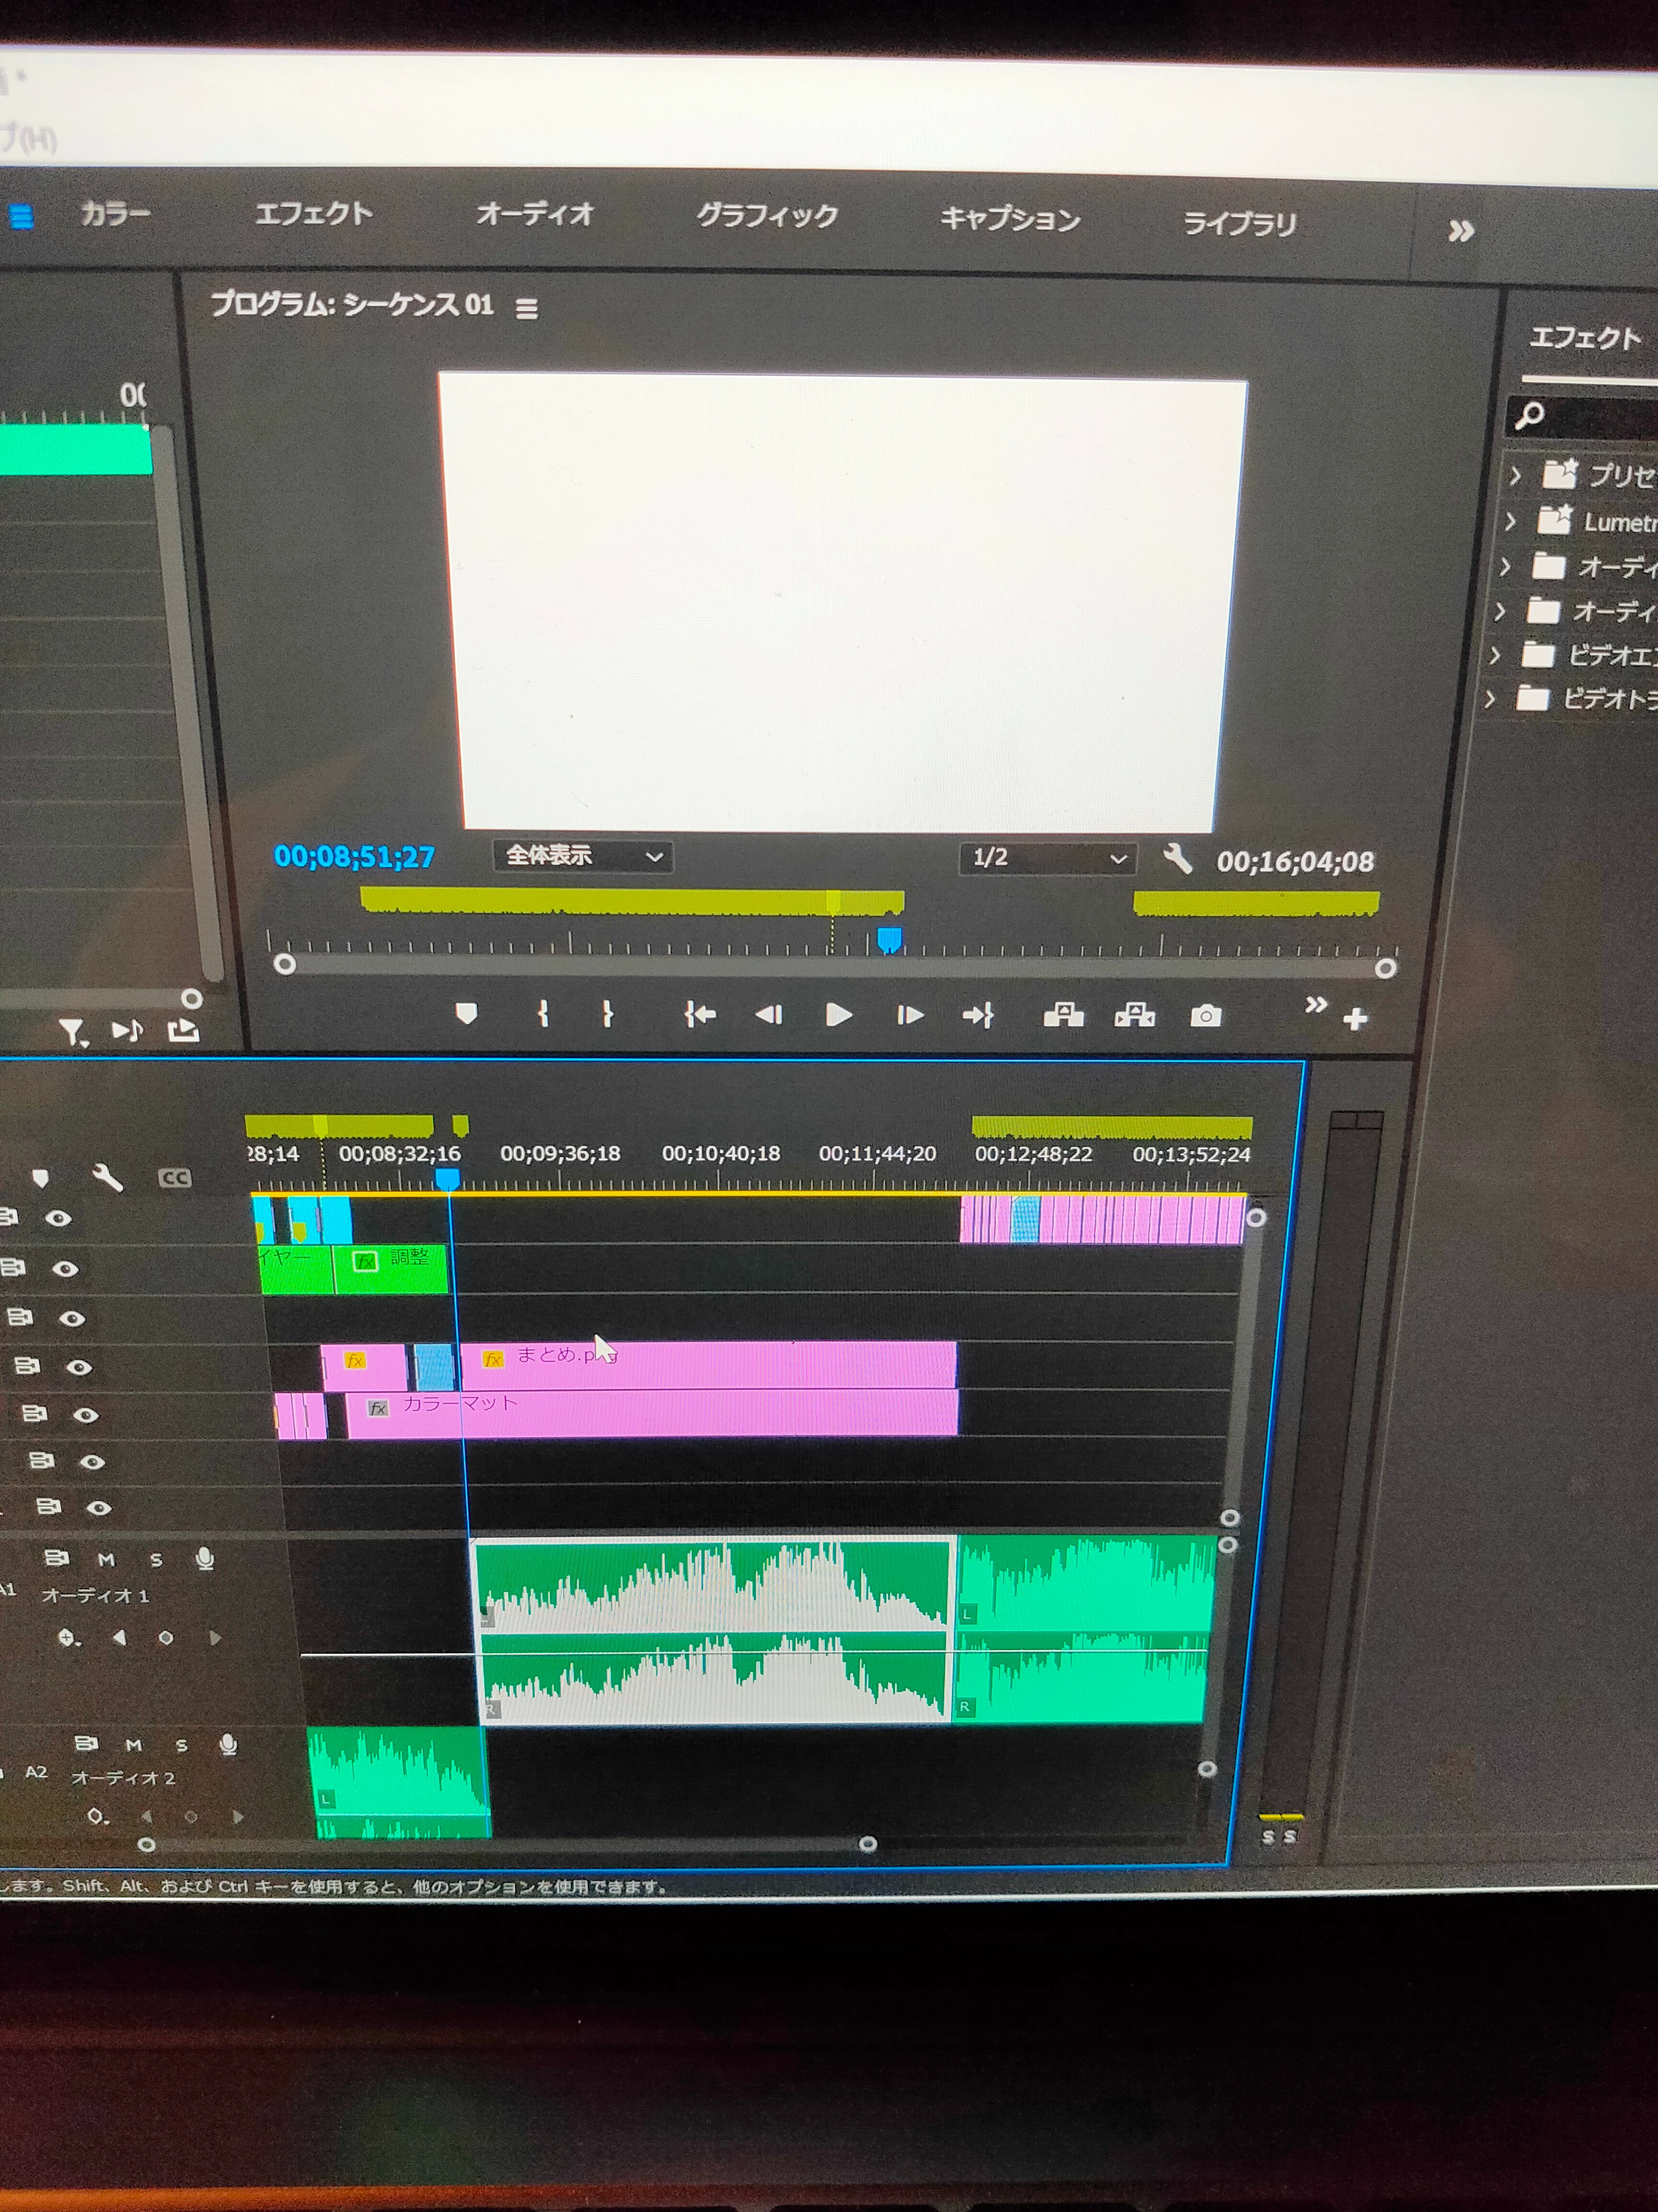Open the Program monitor wrench settings
Viewport: 1658px width, 2212px height.
click(x=1177, y=858)
